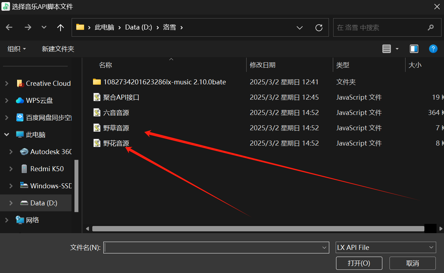
Task: Click the 取消 button
Action: coord(413,263)
